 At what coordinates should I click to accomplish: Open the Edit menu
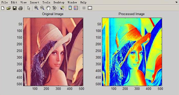(14, 2)
